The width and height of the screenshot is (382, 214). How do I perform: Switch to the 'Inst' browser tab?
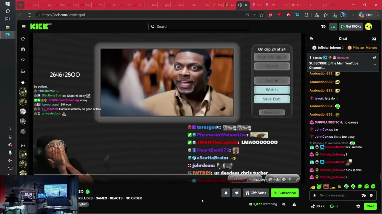[283, 5]
